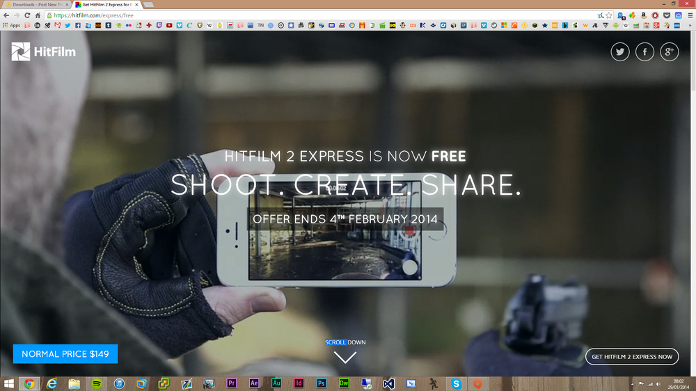The height and width of the screenshot is (391, 696).
Task: Open the TN bookmark
Action: pos(260,25)
